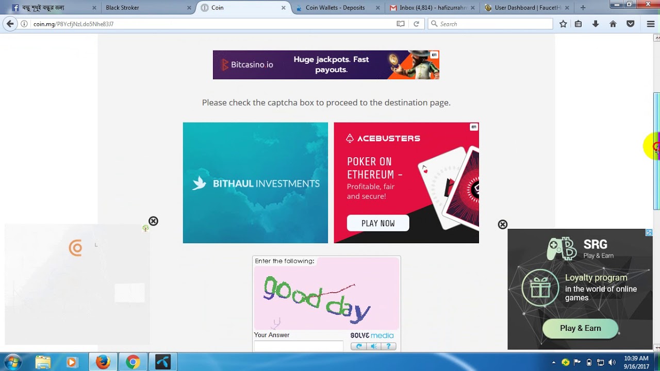Play audio captcha speaker icon
The image size is (660, 371).
(374, 346)
